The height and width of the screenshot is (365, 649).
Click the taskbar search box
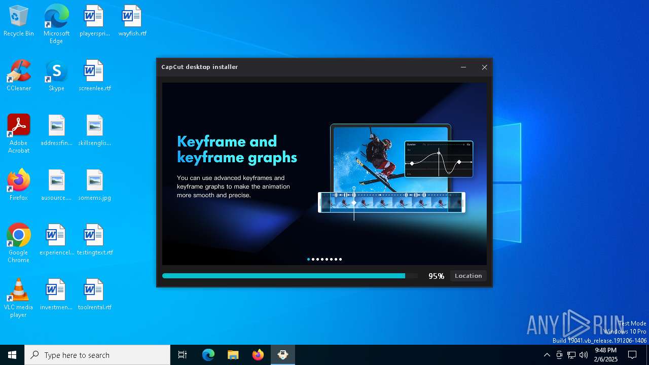[97, 355]
